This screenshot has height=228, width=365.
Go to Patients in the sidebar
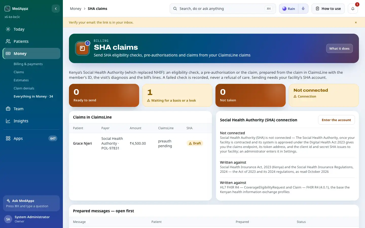(x=31, y=42)
